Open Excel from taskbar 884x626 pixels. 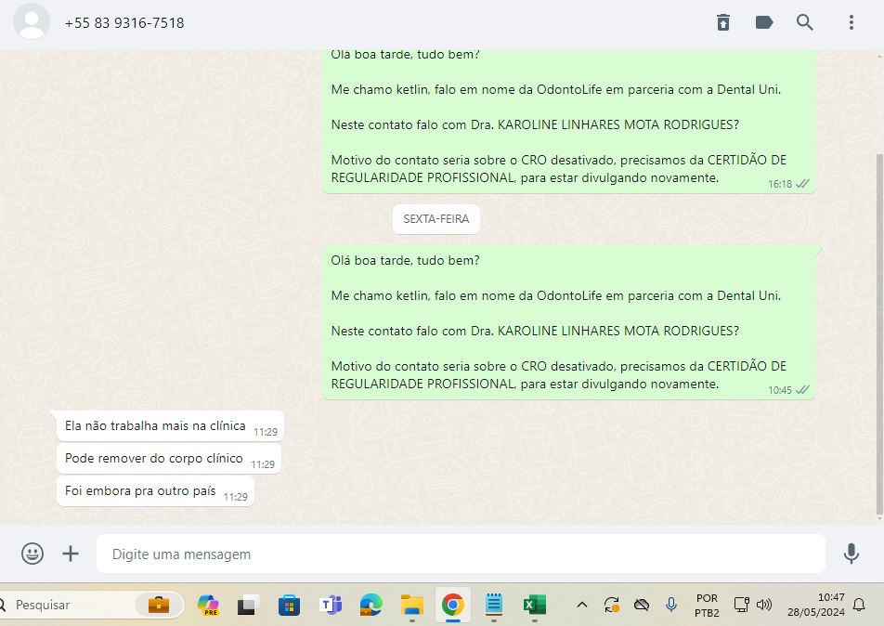[x=535, y=606]
